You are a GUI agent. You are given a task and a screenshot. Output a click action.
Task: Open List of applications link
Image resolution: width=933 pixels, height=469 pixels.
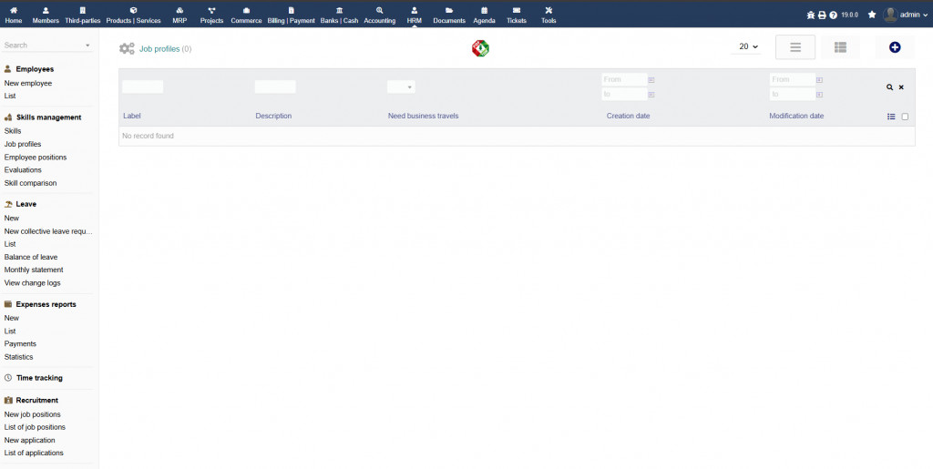point(34,453)
